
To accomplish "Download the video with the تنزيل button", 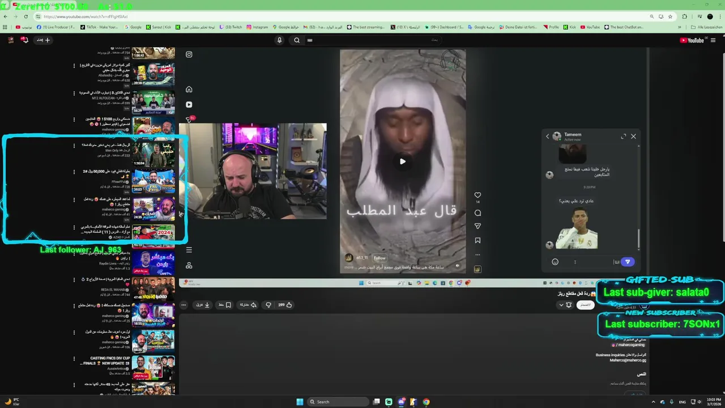I will (203, 305).
